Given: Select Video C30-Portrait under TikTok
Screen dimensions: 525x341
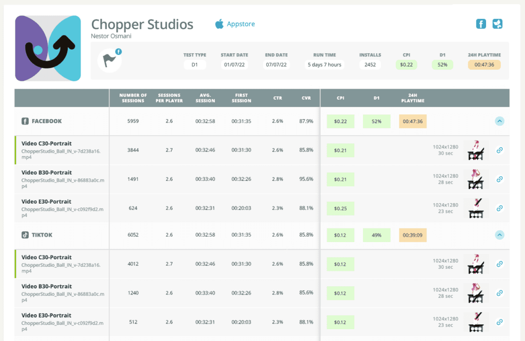Looking at the screenshot, I should point(47,257).
